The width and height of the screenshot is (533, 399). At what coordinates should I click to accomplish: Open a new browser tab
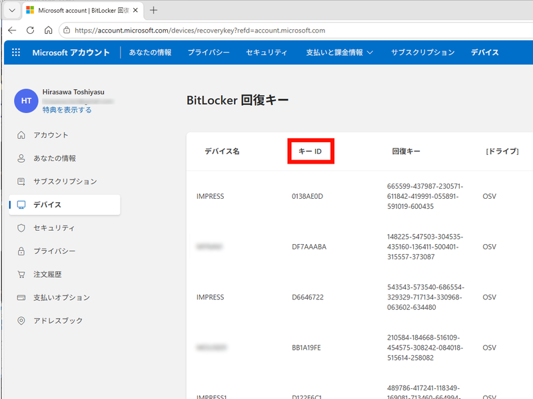pos(154,11)
